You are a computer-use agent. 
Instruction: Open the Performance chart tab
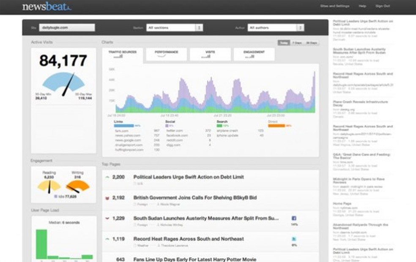[166, 54]
